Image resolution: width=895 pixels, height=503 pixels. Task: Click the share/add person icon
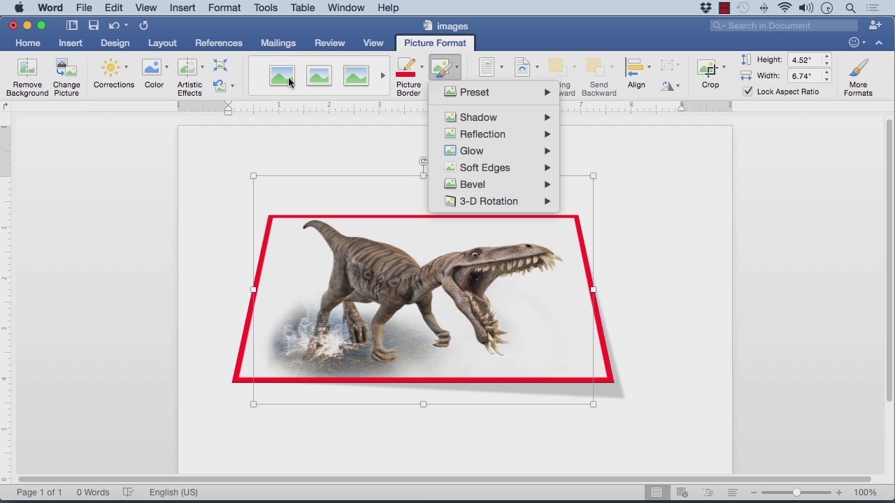click(875, 25)
